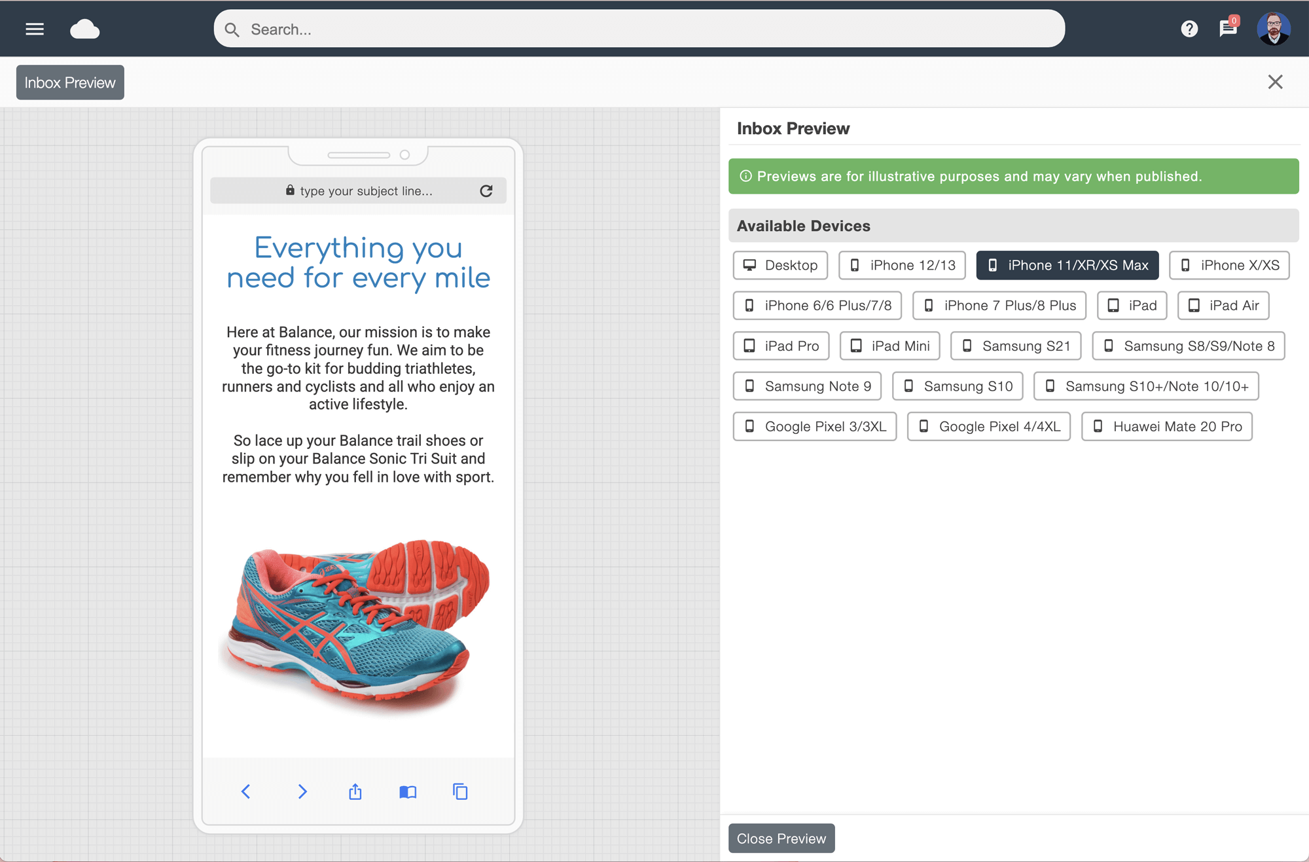1309x862 pixels.
Task: Click the cloud logo icon
Action: 85,29
